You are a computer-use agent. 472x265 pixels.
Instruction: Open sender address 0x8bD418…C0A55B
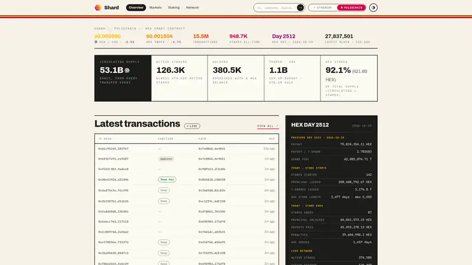(x=212, y=180)
